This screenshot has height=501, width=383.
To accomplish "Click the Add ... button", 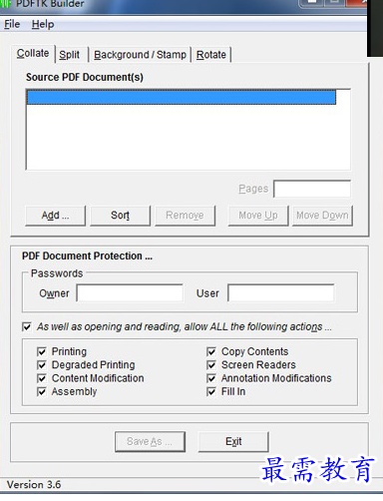I will click(x=55, y=216).
